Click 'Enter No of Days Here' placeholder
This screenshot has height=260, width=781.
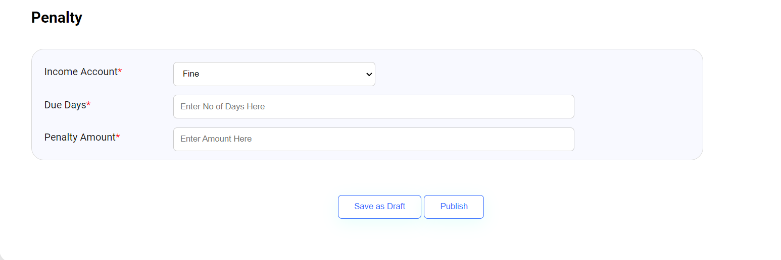coord(222,107)
